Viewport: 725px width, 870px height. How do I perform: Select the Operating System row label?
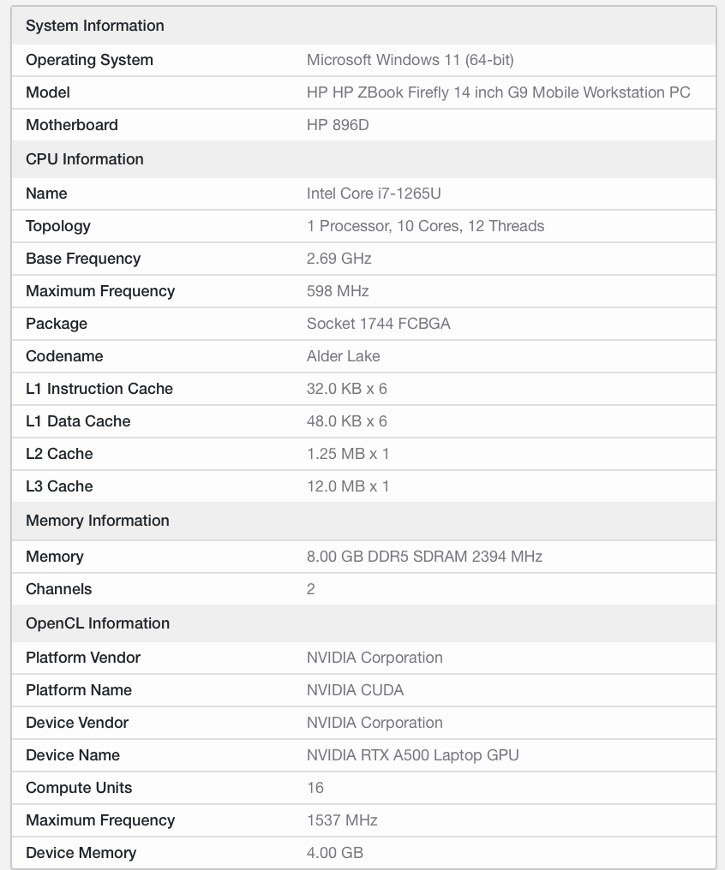89,60
